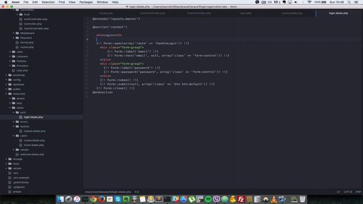Click the Spotlight search icon in menu bar
Image resolution: width=363 pixels, height=204 pixels.
click(349, 2)
